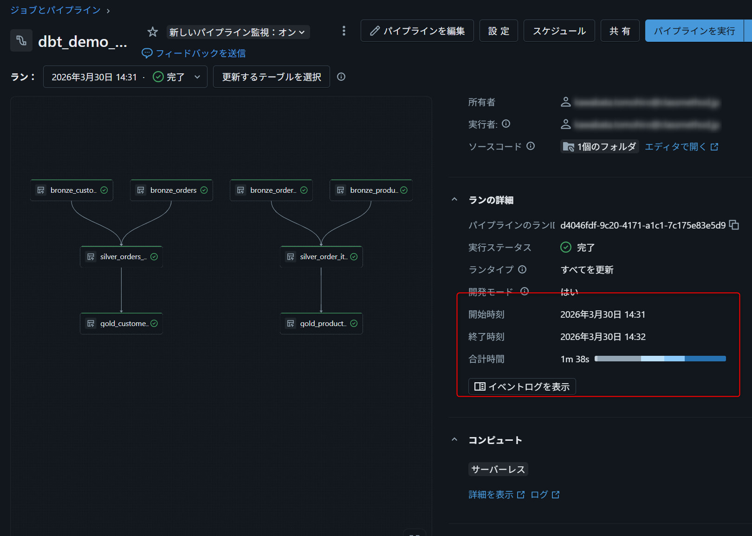Click the table icon on bronze_custo node
Image resolution: width=752 pixels, height=536 pixels.
pos(41,190)
